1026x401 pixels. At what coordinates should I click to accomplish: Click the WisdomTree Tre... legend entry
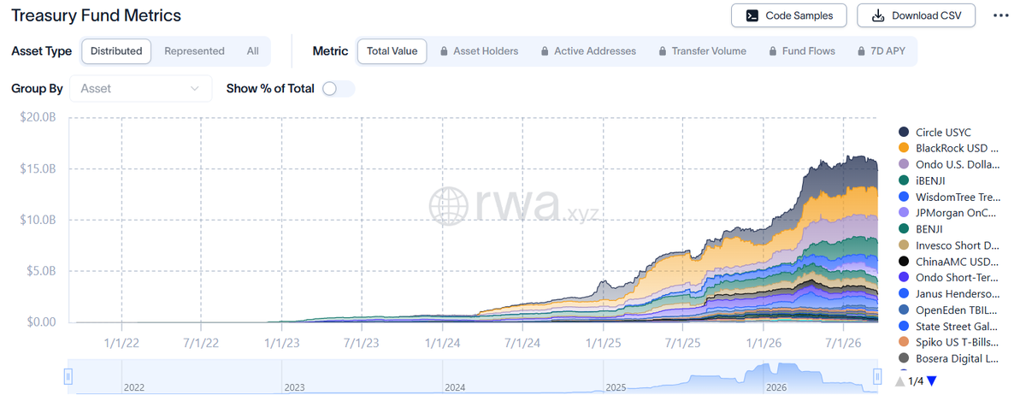(949, 197)
